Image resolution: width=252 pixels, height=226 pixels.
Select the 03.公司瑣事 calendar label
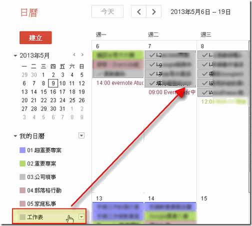[41, 177]
